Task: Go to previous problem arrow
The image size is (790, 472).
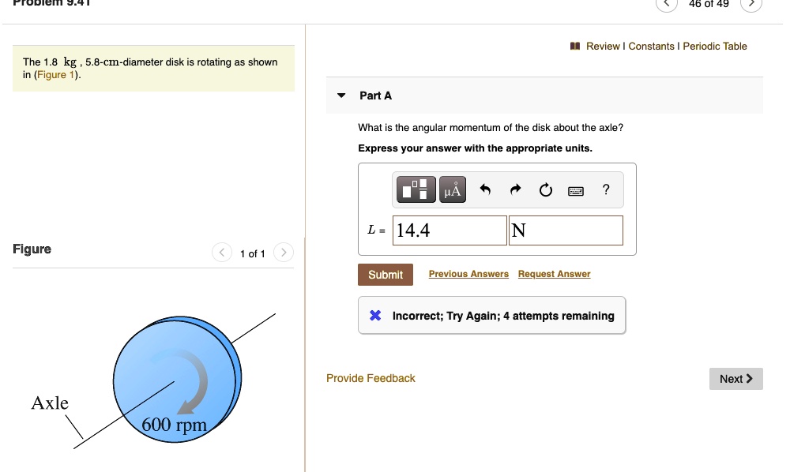Action: 667,3
